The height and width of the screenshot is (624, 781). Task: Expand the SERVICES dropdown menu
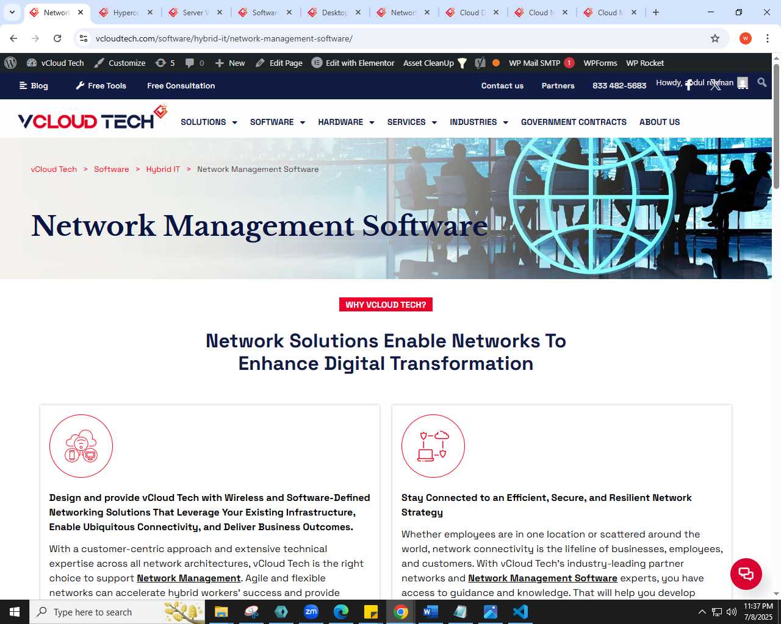click(x=412, y=122)
